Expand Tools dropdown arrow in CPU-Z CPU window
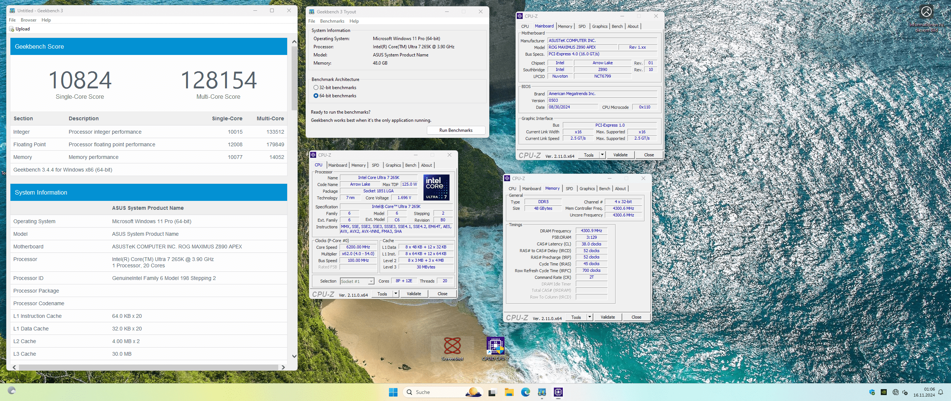951x401 pixels. (396, 294)
